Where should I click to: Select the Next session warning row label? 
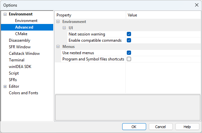[87, 34]
